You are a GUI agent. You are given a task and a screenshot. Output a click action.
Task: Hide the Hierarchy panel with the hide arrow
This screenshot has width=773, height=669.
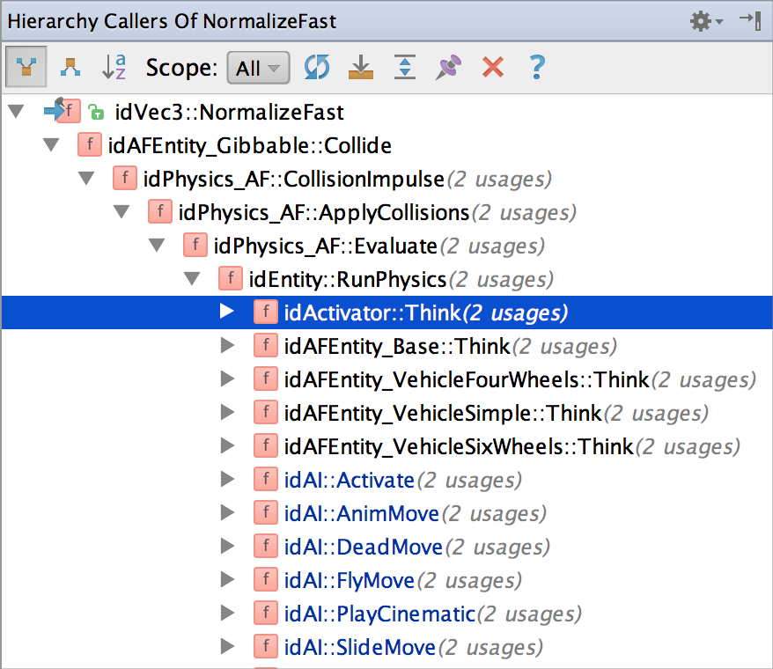tap(749, 20)
